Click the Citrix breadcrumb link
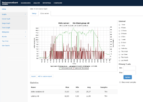 click(31, 9)
